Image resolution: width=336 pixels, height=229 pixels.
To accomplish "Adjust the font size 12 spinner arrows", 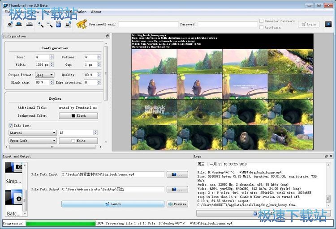I will coord(95,133).
